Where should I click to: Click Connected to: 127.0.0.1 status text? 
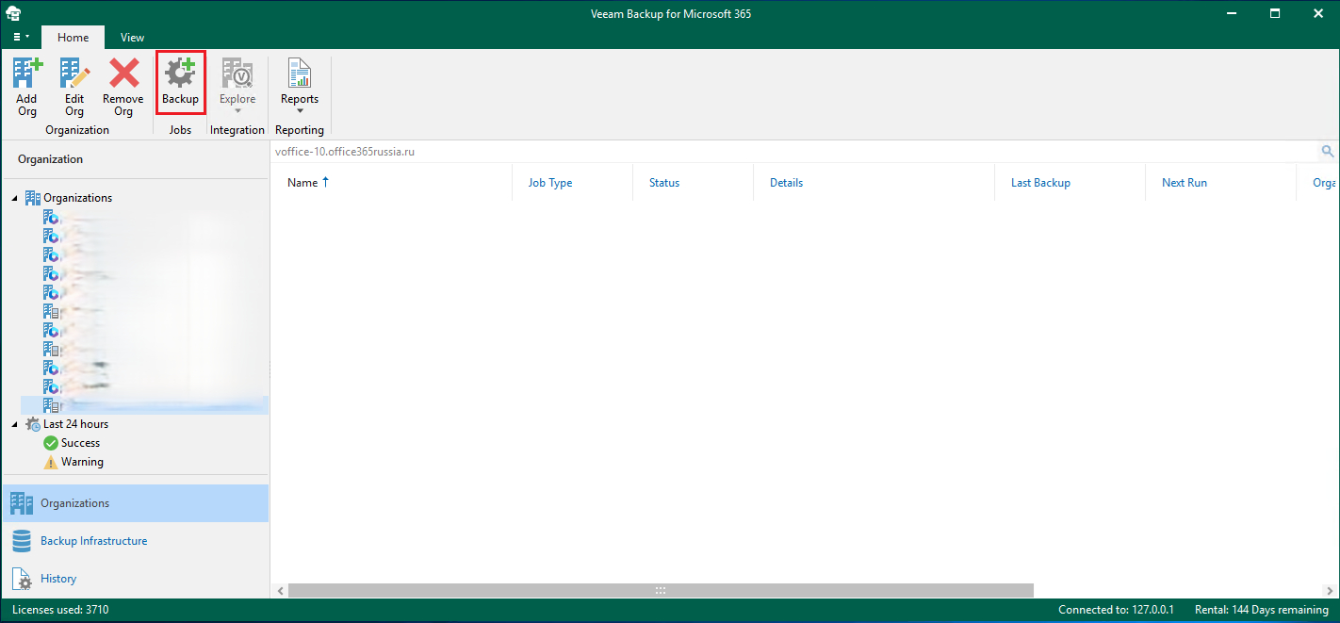(x=1116, y=610)
